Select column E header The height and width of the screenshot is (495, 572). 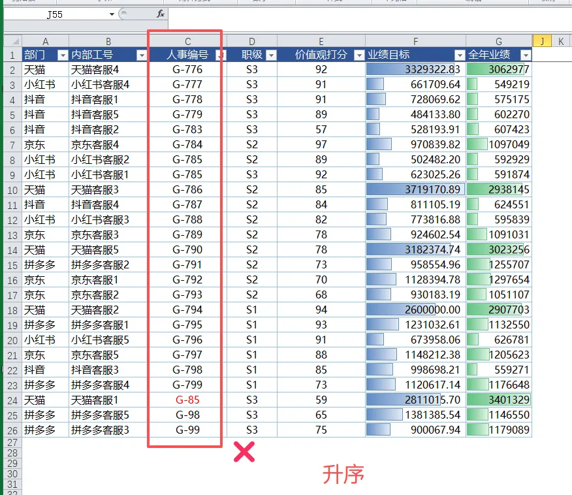[321, 41]
